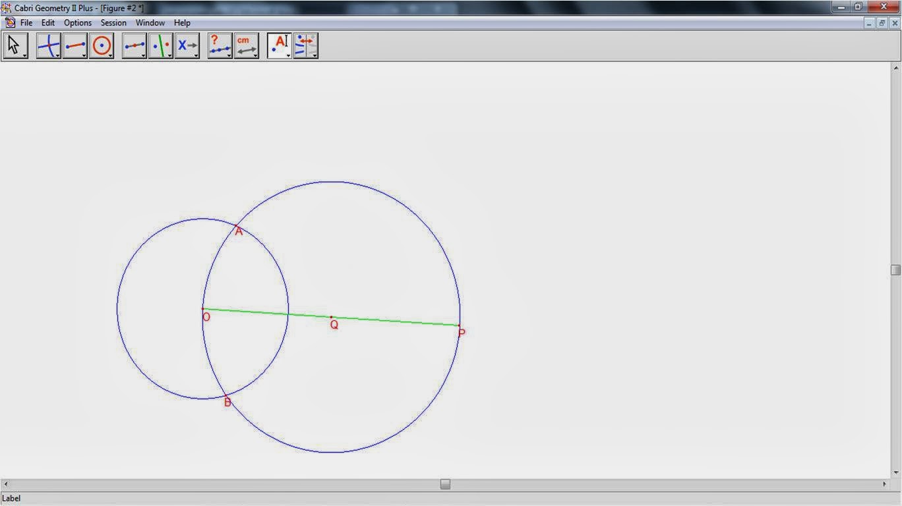Open the Curves circle toolbox
Viewport: 902px width, 506px height.
pyautogui.click(x=102, y=46)
